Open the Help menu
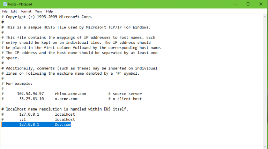 tap(50, 11)
